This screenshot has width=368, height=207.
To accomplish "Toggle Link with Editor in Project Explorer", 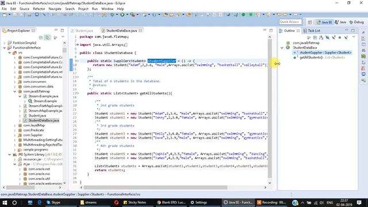I will [x=48, y=37].
